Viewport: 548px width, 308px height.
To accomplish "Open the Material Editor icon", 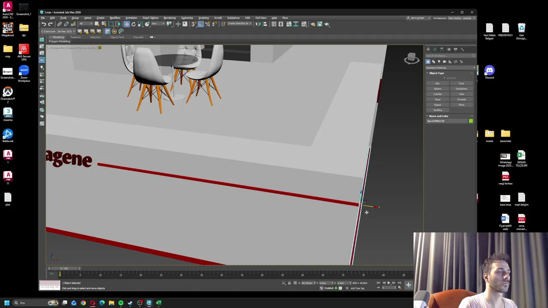I will [x=304, y=24].
